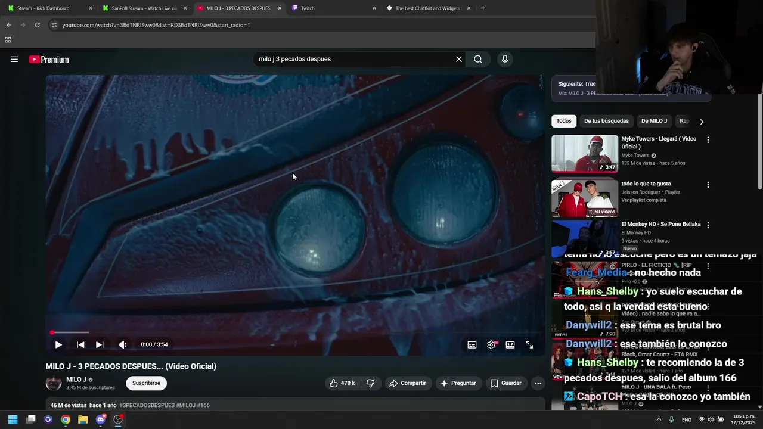This screenshot has width=763, height=429.
Task: Open the taskbar clock and date
Action: pos(744,419)
